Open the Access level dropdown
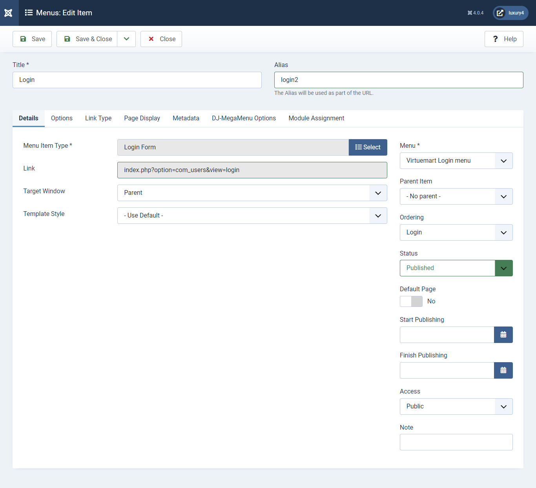Viewport: 536px width, 488px height. 456,406
